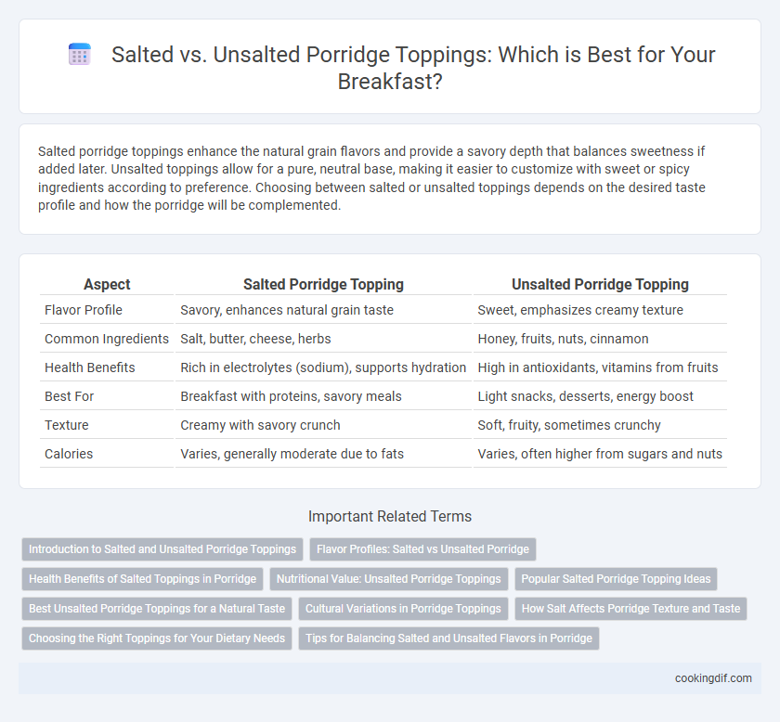Click the cell 'Savory, enhances natural grain taste'
The image size is (780, 722).
tap(323, 310)
